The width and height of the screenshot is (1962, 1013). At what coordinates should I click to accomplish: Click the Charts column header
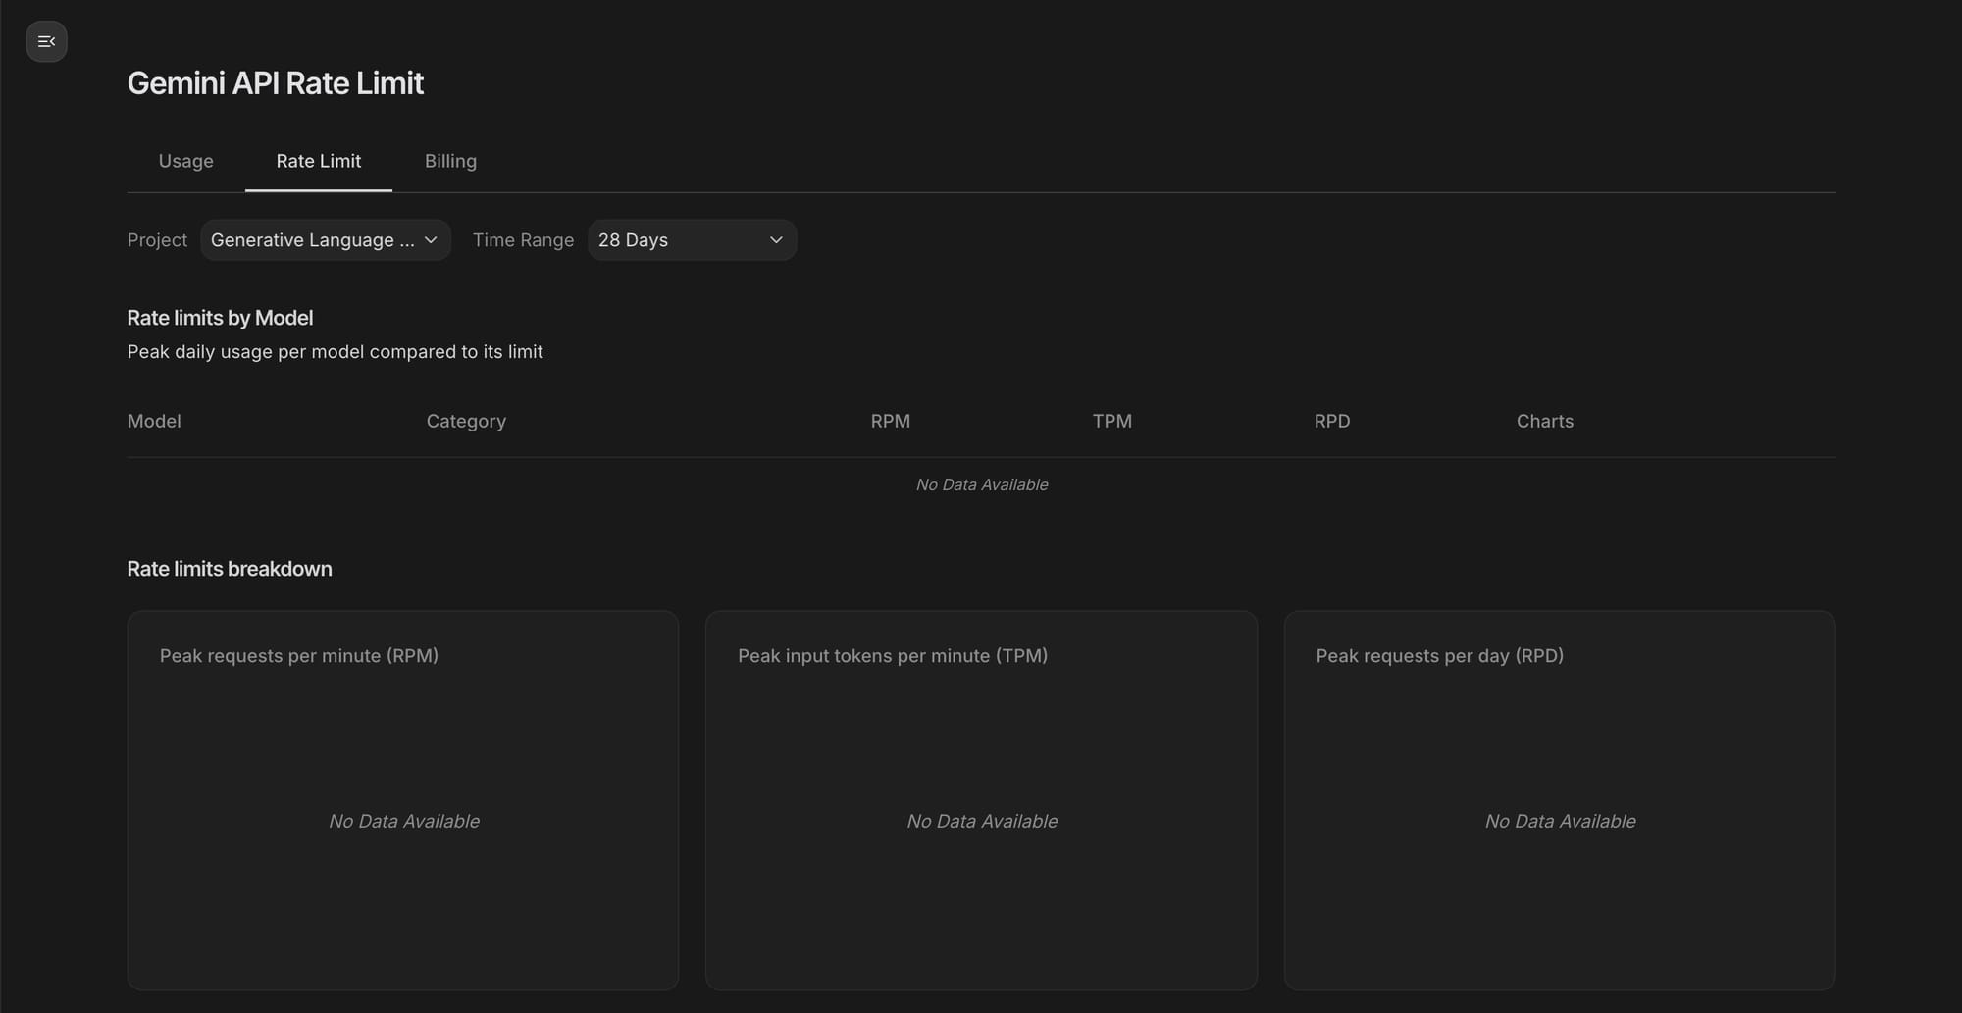click(1545, 421)
